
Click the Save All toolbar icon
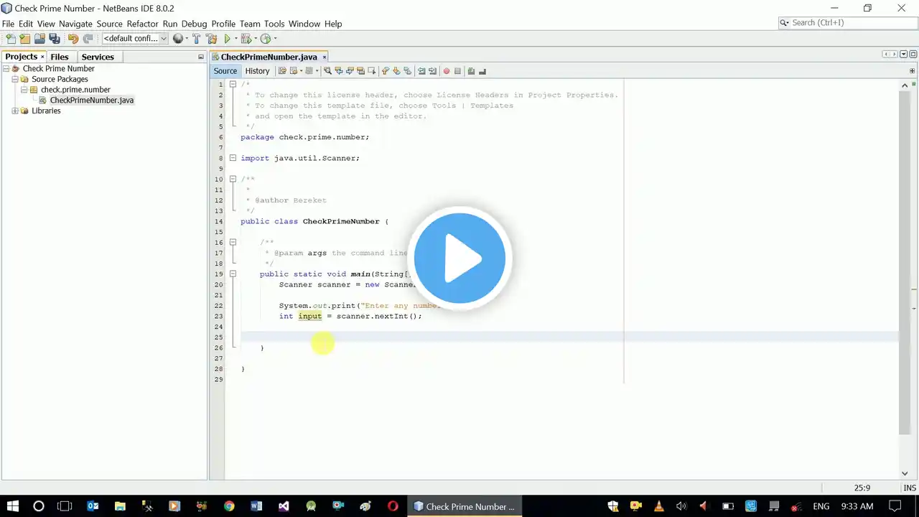click(x=55, y=39)
